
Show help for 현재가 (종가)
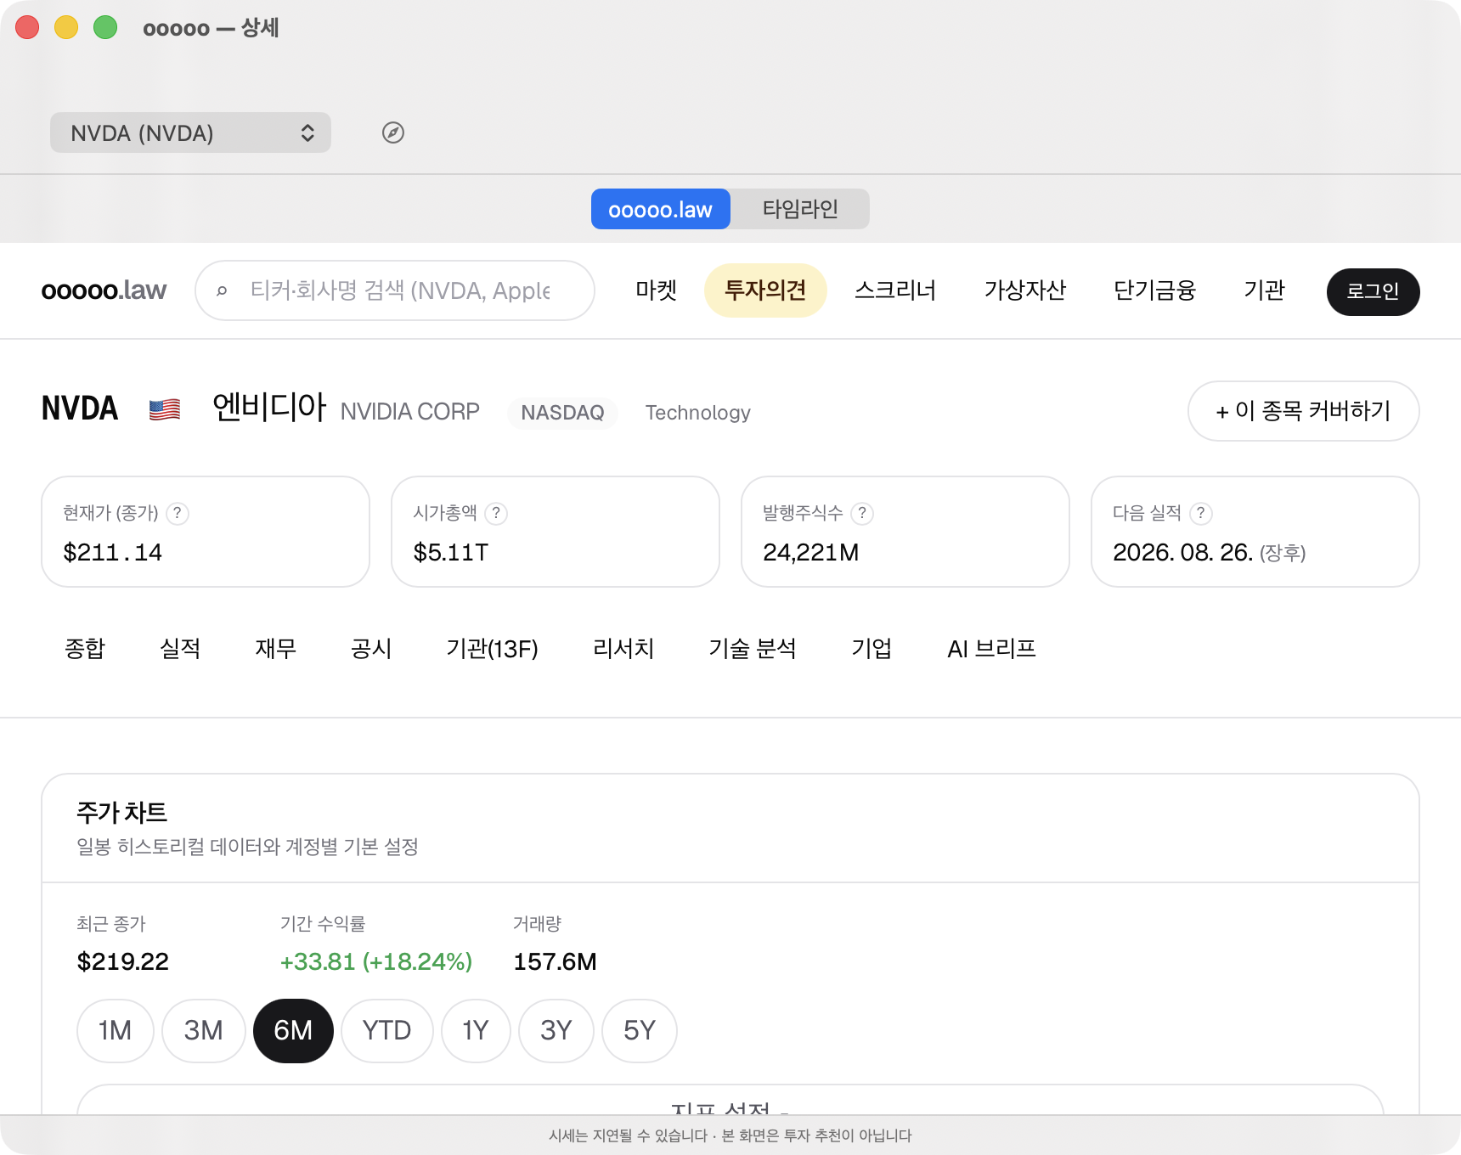click(178, 513)
